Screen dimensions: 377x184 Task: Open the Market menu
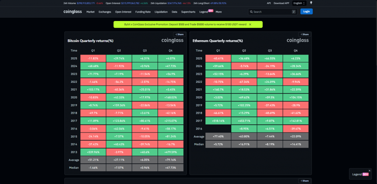(x=91, y=12)
